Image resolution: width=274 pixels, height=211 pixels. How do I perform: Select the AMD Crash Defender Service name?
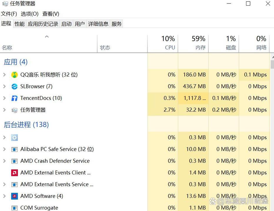click(x=55, y=161)
